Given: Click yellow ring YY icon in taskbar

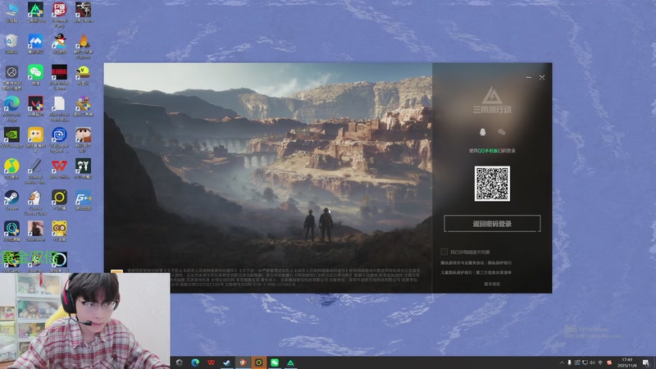Looking at the screenshot, I should point(258,362).
